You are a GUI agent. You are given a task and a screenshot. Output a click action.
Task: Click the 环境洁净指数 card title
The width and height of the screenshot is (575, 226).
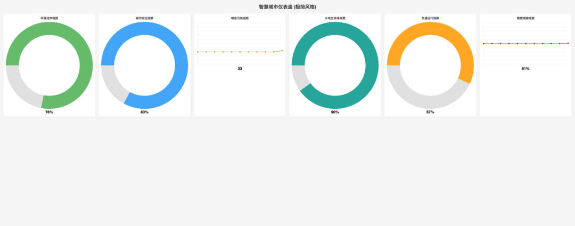49,18
